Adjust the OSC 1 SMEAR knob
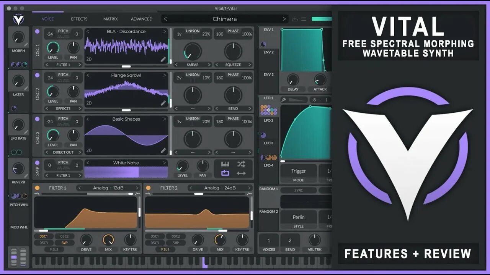Image resolution: width=490 pixels, height=275 pixels. click(x=193, y=51)
